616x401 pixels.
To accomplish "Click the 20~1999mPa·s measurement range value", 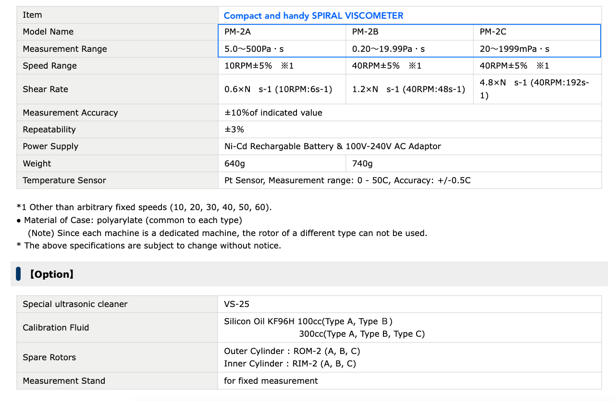I will coord(515,49).
